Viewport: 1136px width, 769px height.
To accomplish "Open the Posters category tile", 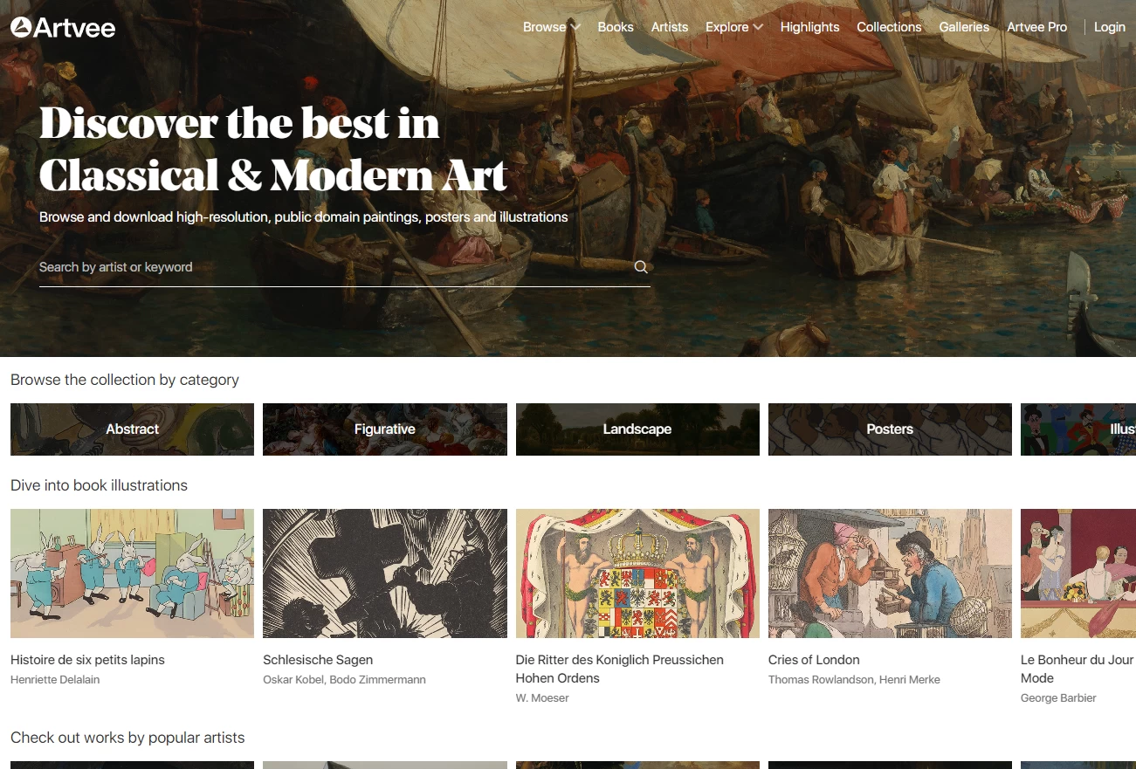I will [x=890, y=429].
